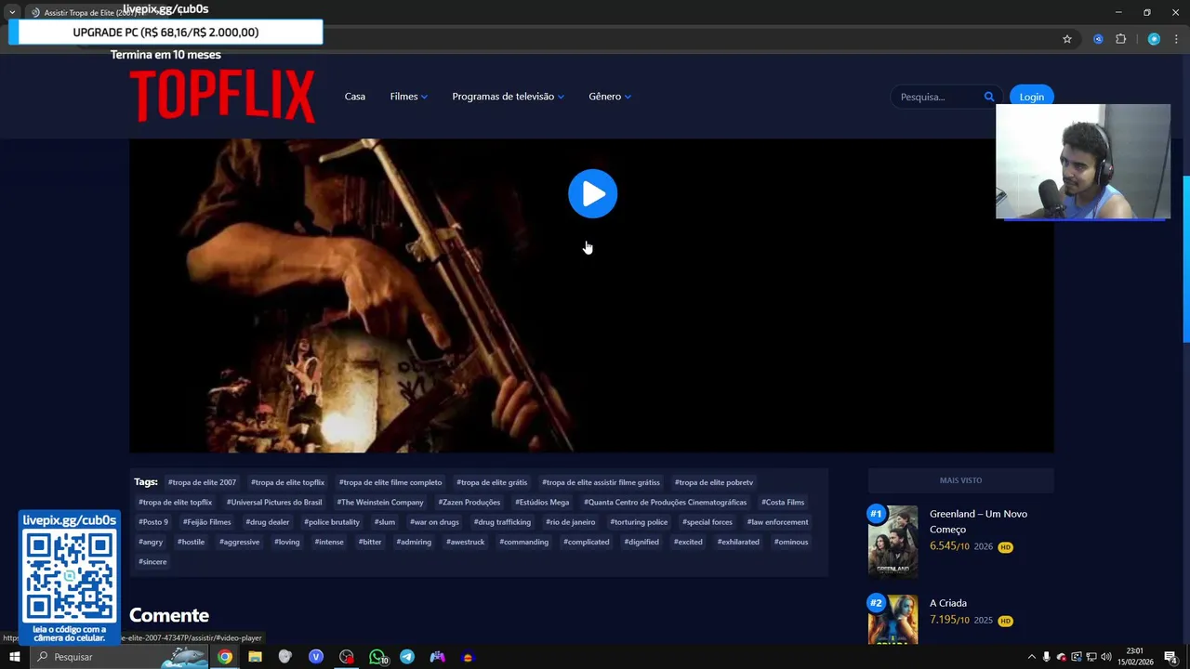
Task: Open the A Criada title link
Action: [x=948, y=603]
